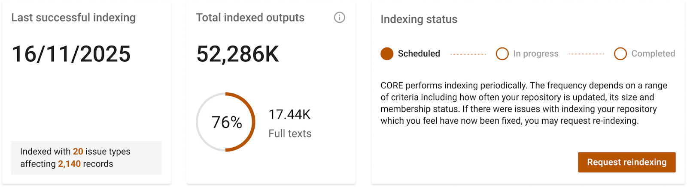This screenshot has height=187, width=687.
Task: Click the info icon beside Total indexed outputs
Action: (339, 18)
